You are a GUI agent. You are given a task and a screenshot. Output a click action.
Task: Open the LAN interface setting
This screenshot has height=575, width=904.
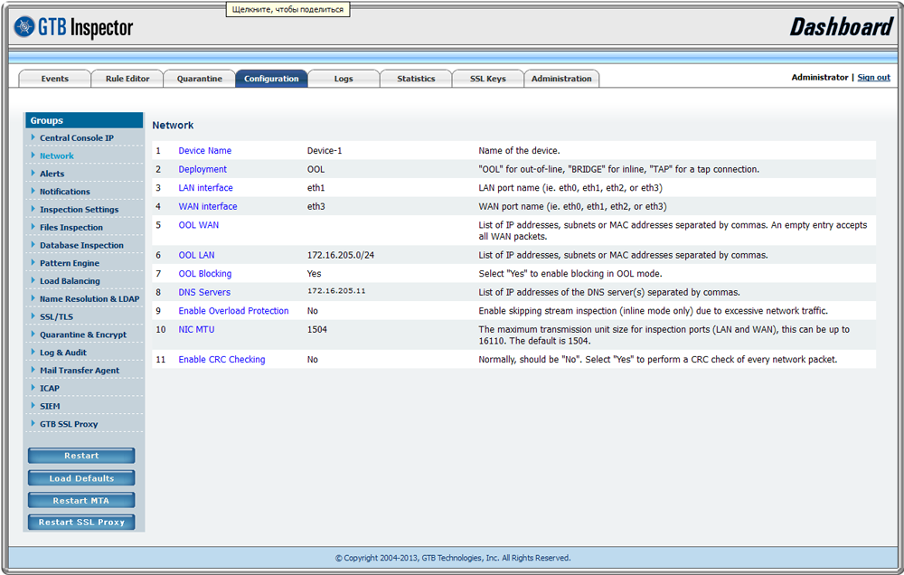(x=205, y=187)
